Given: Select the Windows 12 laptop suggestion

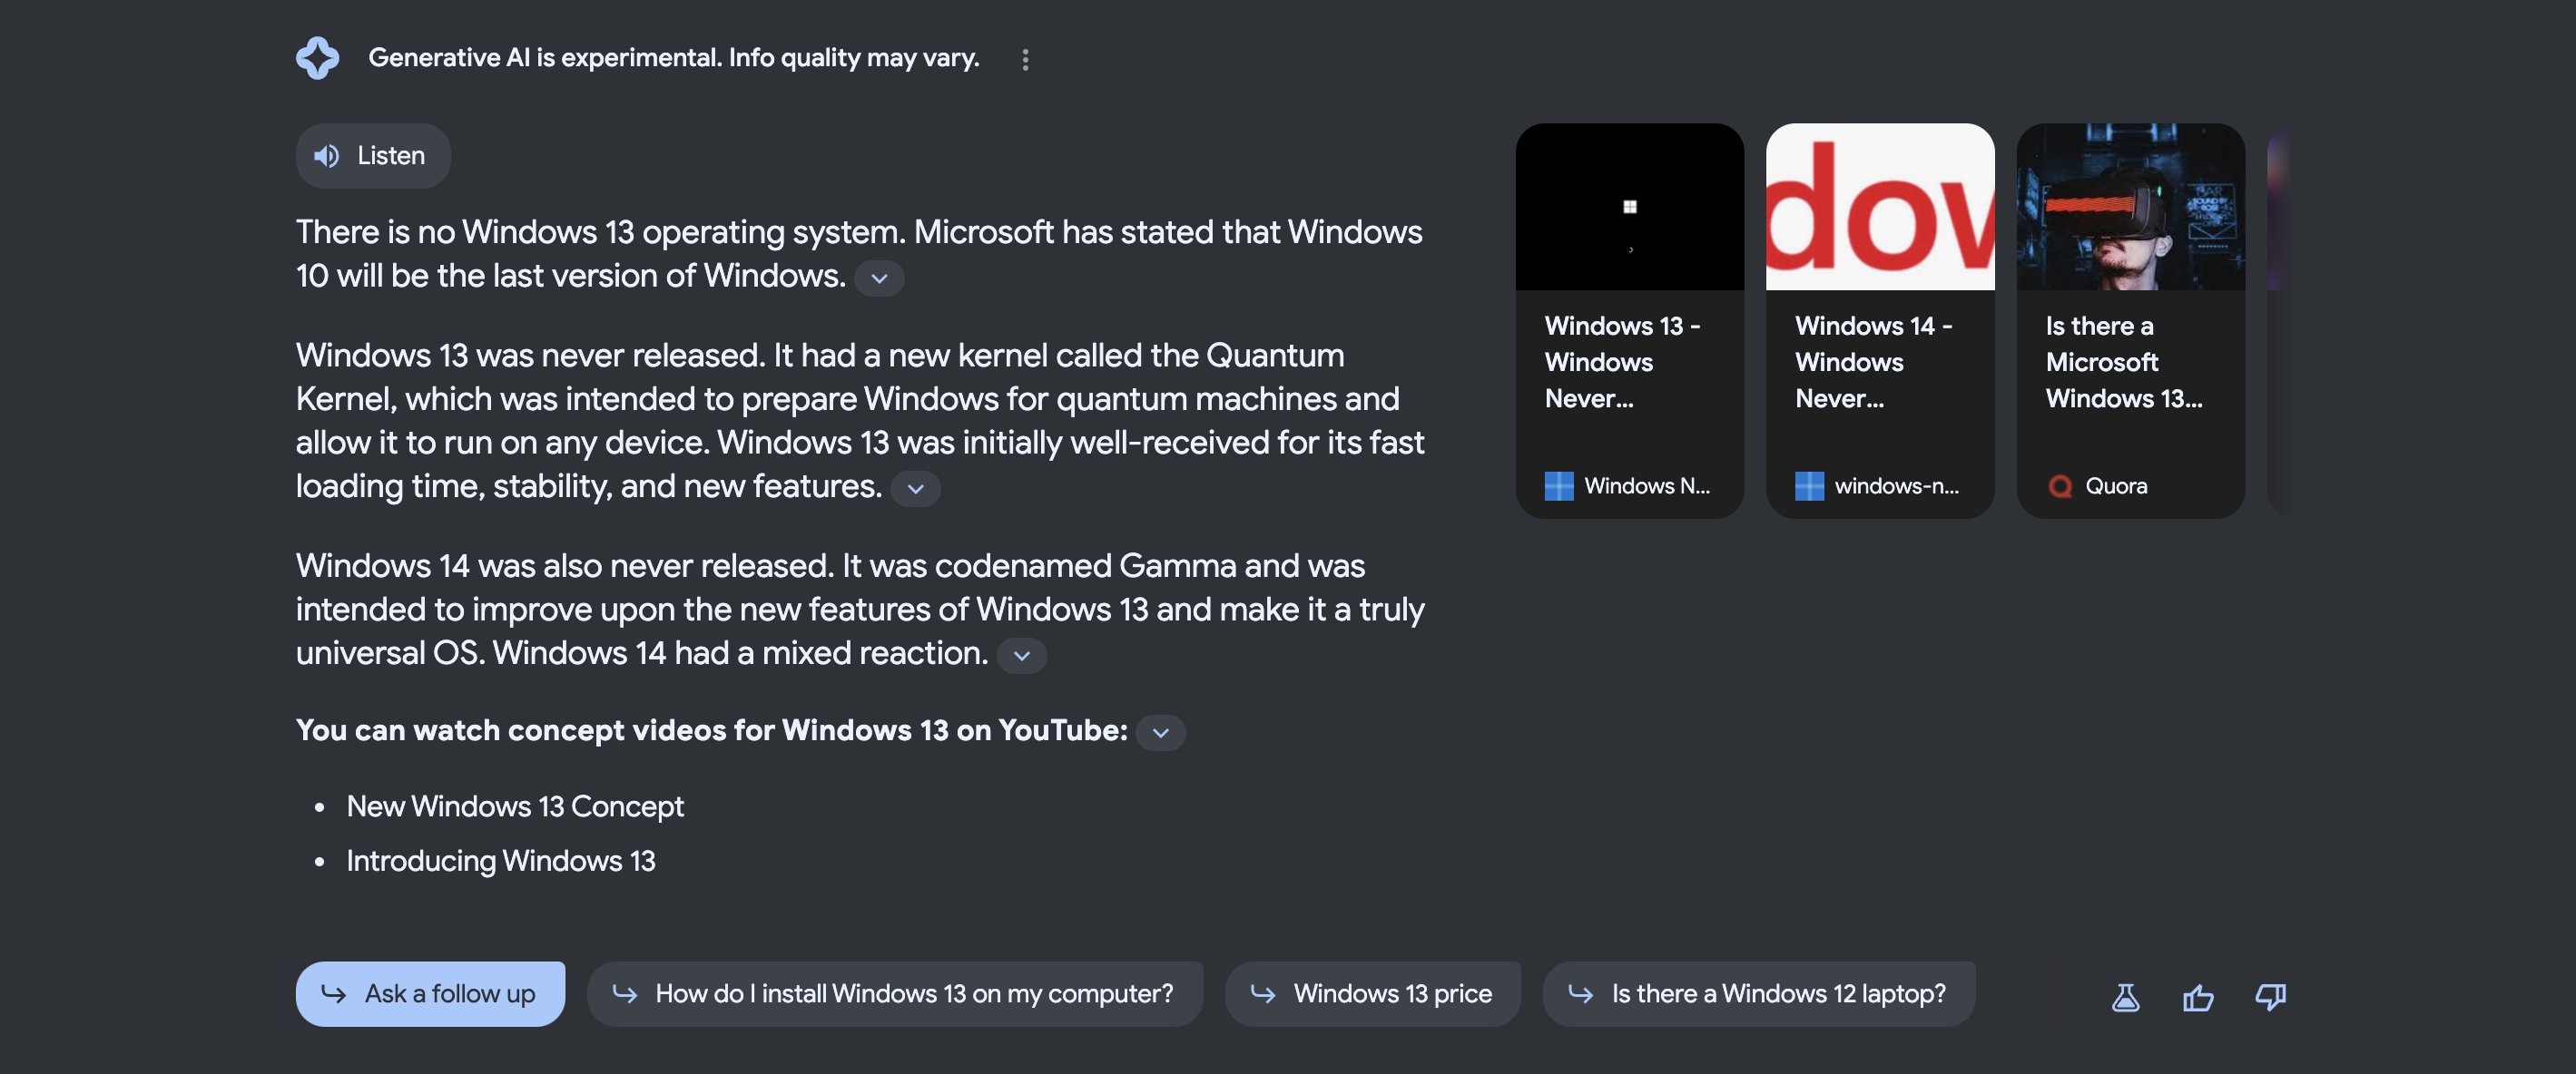Looking at the screenshot, I should [1758, 994].
